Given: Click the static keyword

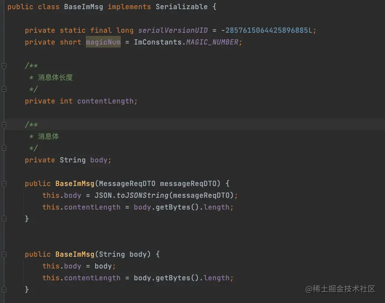Looking at the screenshot, I should pyautogui.click(x=73, y=30).
